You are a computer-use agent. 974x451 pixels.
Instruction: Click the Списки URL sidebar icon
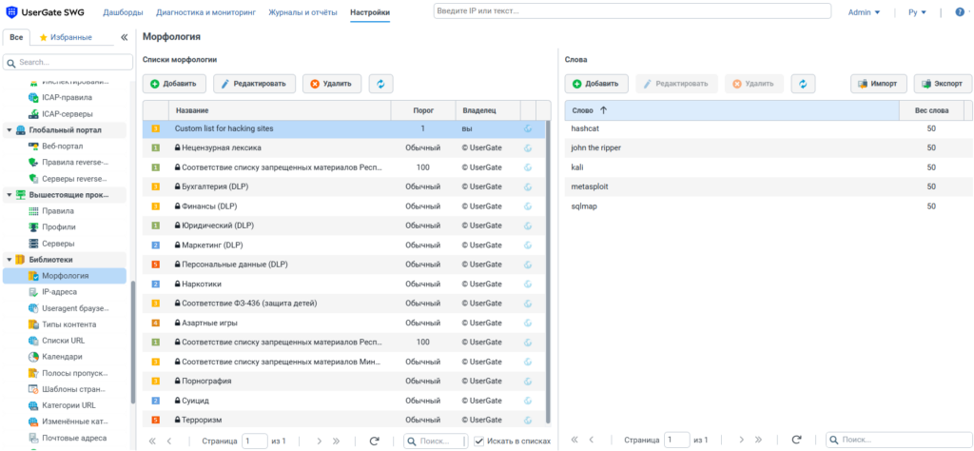click(x=33, y=341)
